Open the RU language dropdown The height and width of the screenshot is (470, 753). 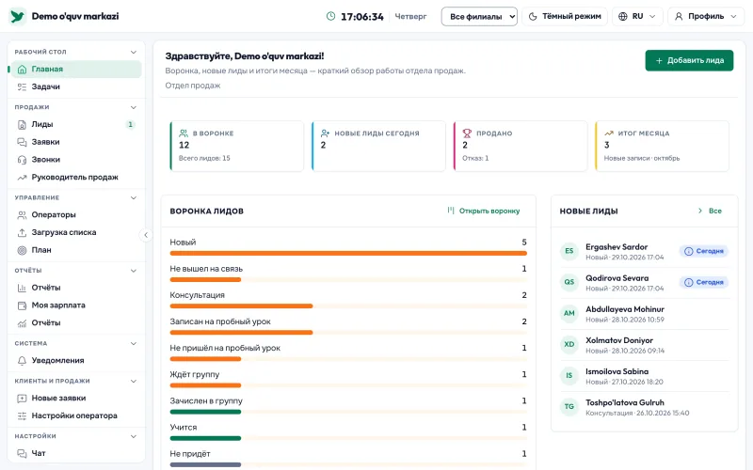point(637,16)
